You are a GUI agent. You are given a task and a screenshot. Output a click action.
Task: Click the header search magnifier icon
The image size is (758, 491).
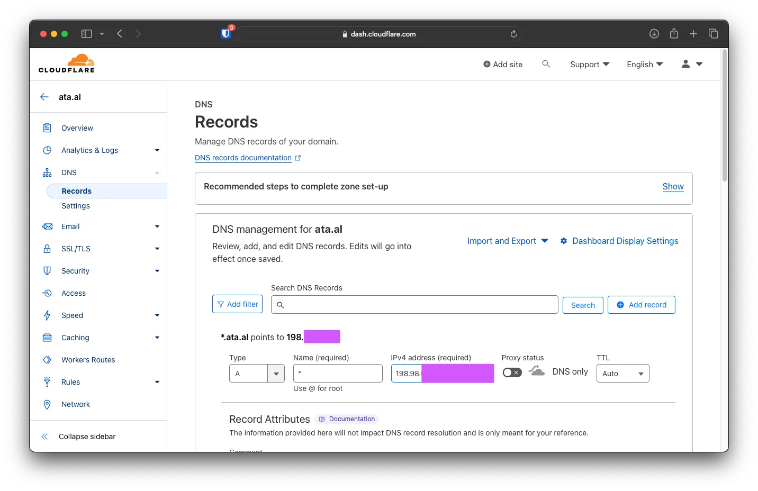[546, 64]
